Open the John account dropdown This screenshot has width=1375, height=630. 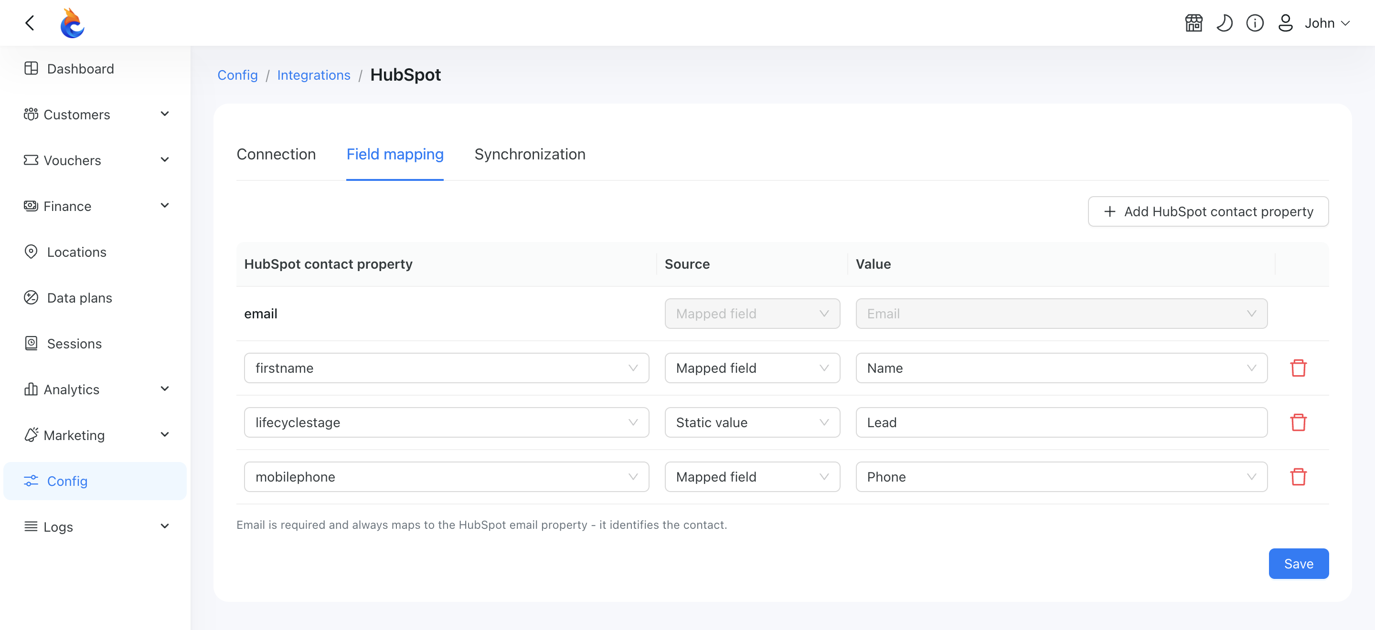pyautogui.click(x=1327, y=23)
